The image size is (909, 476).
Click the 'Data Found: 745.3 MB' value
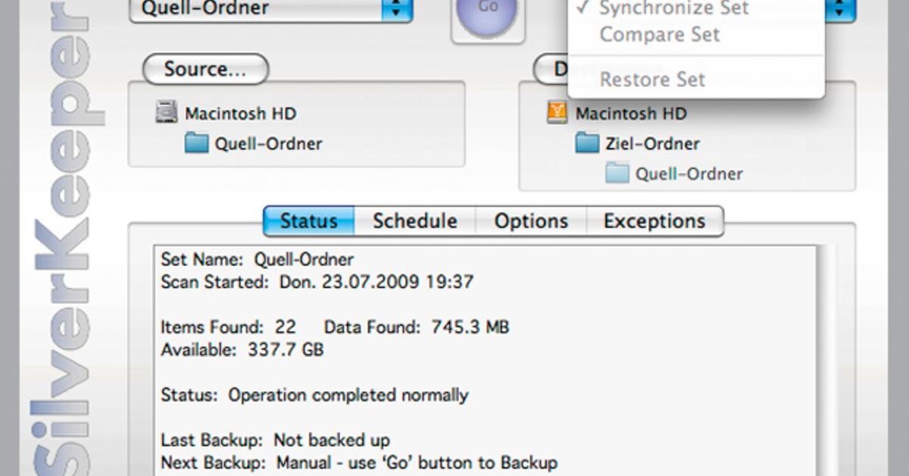point(417,327)
